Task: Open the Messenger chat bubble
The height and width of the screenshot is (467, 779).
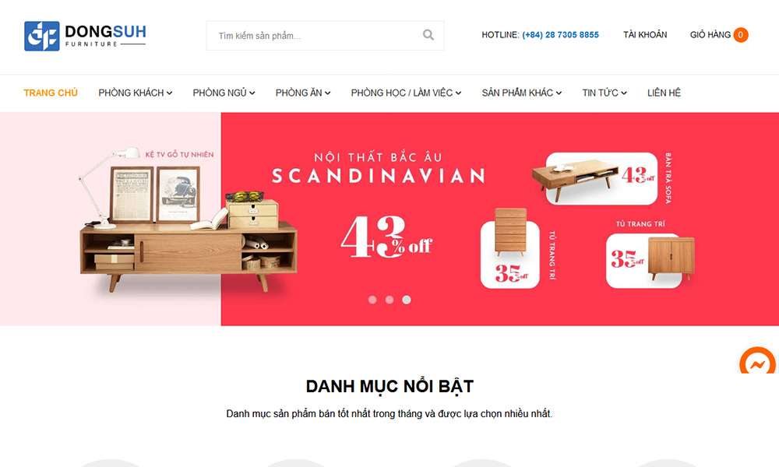Action: click(x=758, y=361)
